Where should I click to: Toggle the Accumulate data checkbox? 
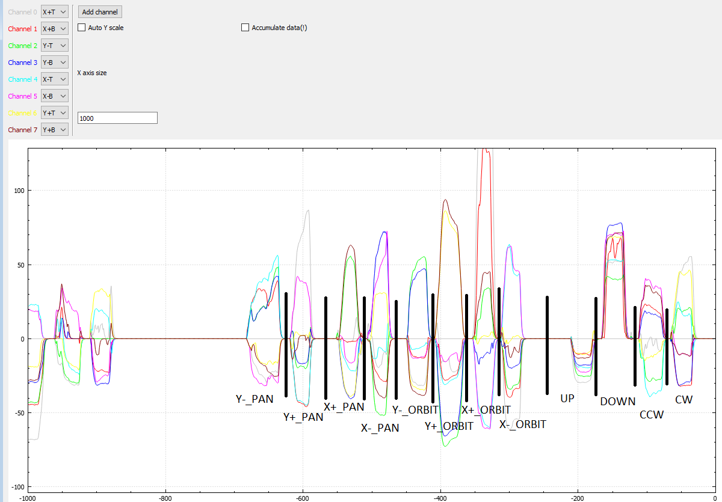pos(245,28)
